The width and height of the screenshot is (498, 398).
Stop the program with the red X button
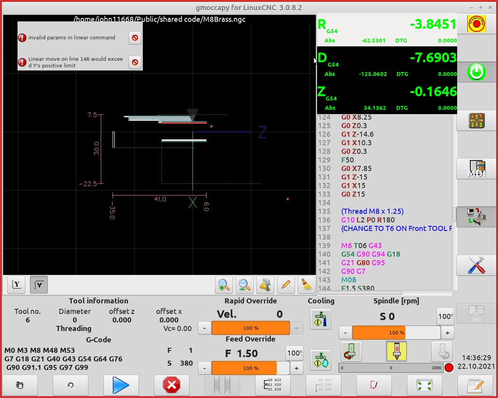pyautogui.click(x=172, y=385)
